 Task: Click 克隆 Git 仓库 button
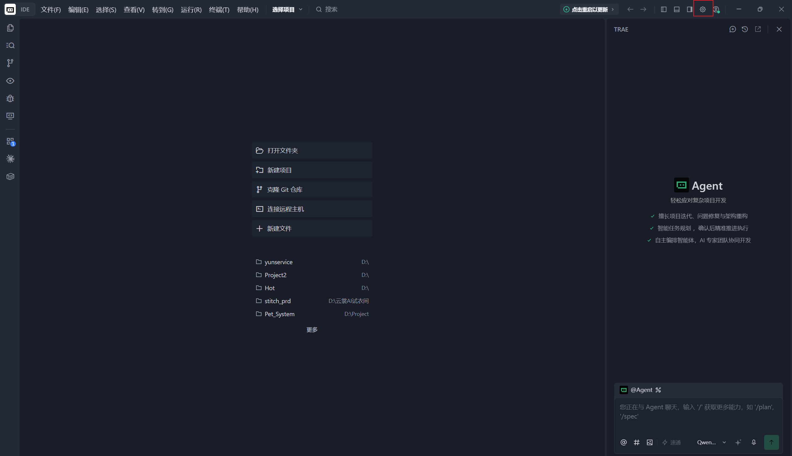[312, 189]
